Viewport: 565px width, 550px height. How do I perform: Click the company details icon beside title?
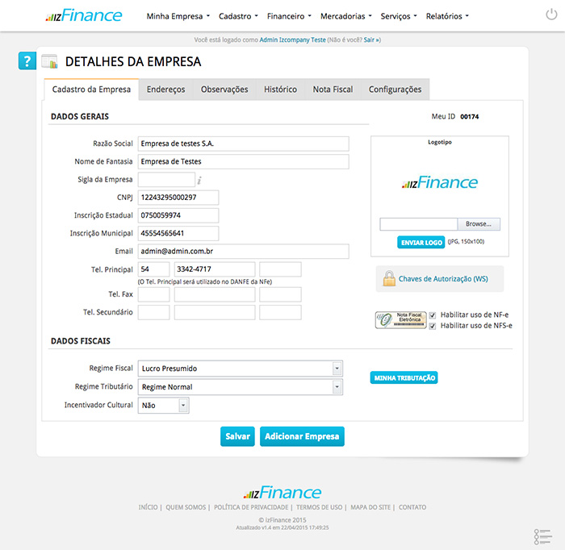(x=49, y=61)
